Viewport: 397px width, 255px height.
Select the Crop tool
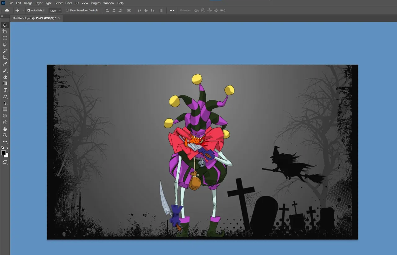5,58
